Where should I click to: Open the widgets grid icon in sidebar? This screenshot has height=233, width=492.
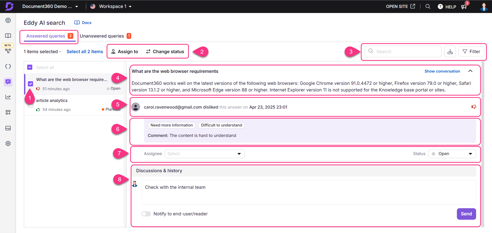[8, 112]
